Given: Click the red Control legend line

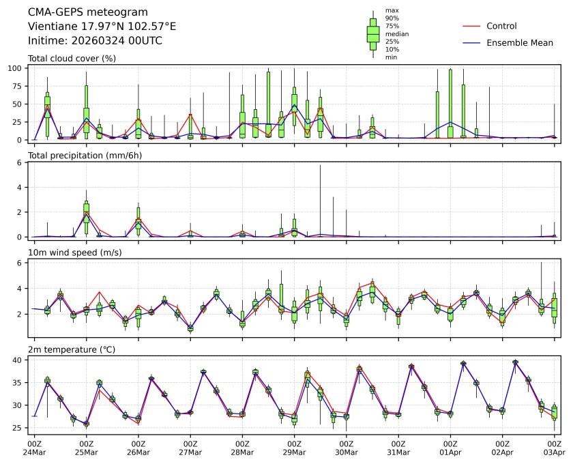Looking at the screenshot, I should point(471,26).
